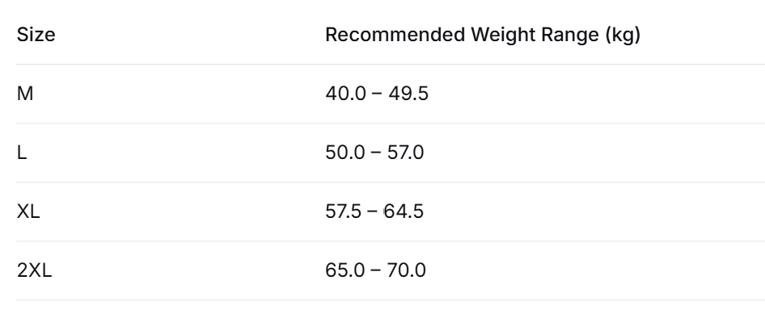765x318 pixels.
Task: Click the 65.0 – 70.0 weight range
Action: click(375, 270)
